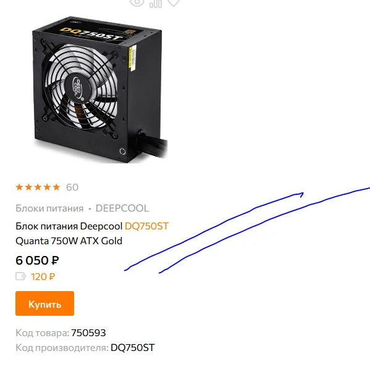Viewport: 370px width, 375px height.
Task: Open the 60 reviews count
Action: 72,187
